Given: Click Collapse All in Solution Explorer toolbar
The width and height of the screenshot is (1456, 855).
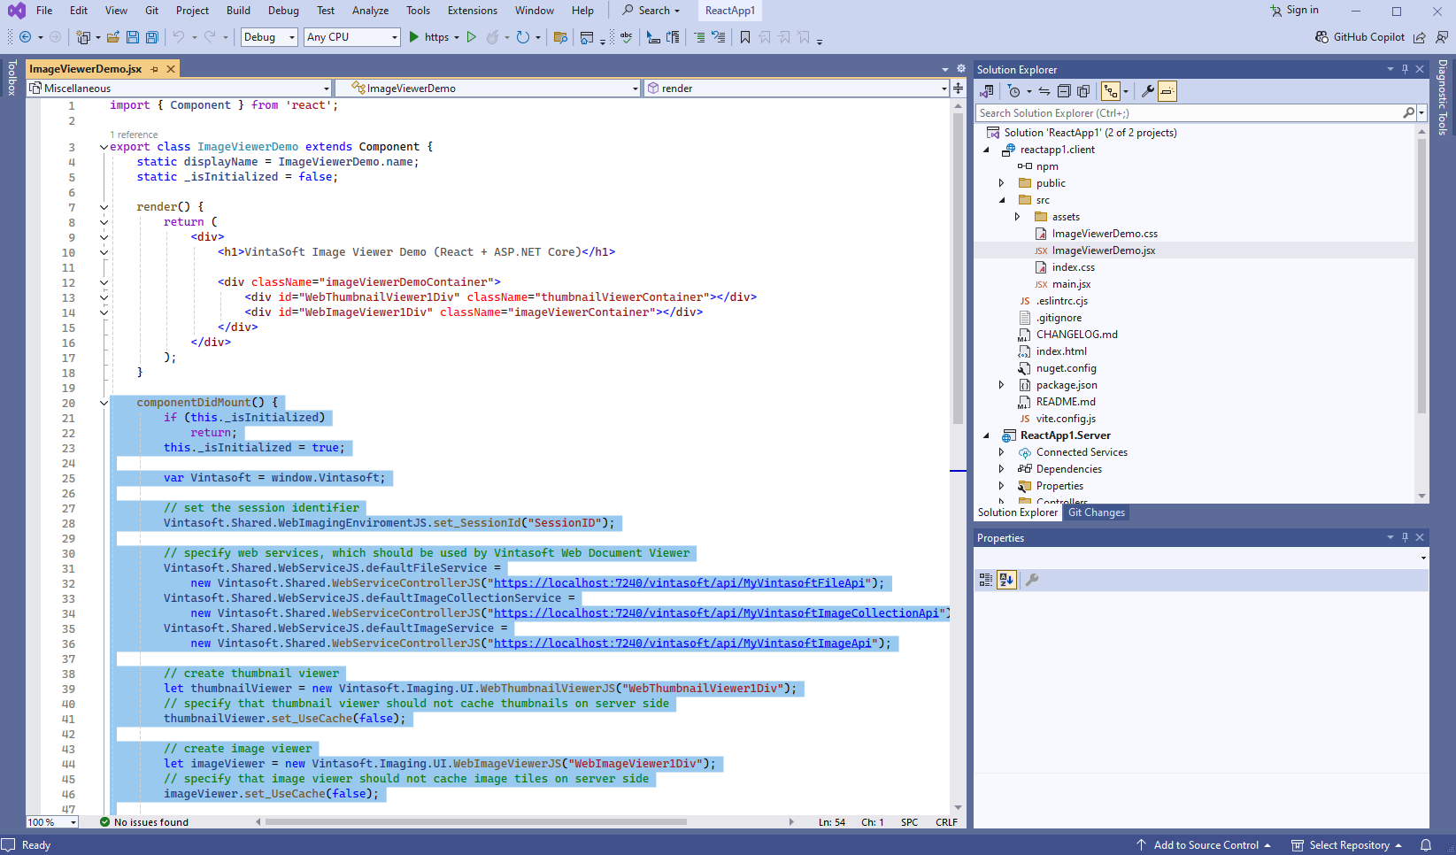Looking at the screenshot, I should tap(1064, 91).
